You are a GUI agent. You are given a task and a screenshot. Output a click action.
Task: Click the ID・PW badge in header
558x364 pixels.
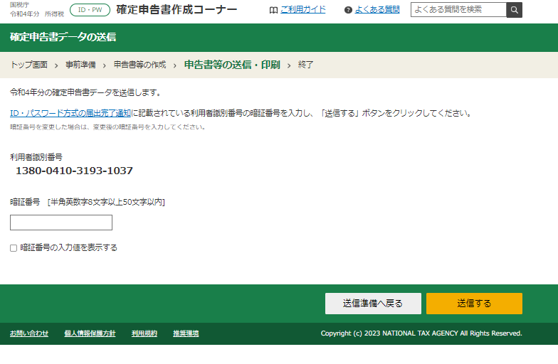pos(90,10)
